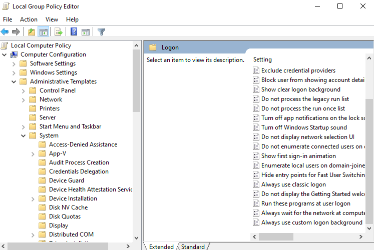Viewport: 374px width, 250px height.
Task: Select Access-Denied Assistance in tree
Action: [x=83, y=144]
